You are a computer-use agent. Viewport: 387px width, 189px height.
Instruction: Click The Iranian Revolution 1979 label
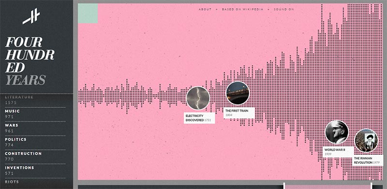click(x=368, y=160)
